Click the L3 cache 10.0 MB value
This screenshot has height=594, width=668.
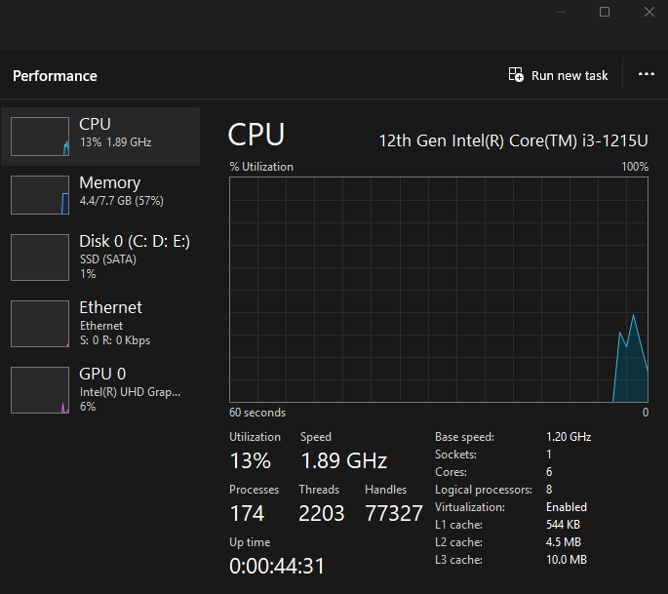pyautogui.click(x=567, y=560)
